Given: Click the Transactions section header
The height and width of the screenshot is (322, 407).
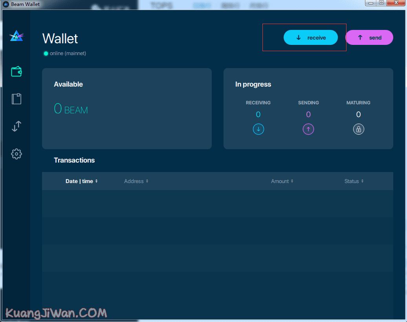Looking at the screenshot, I should [x=74, y=160].
